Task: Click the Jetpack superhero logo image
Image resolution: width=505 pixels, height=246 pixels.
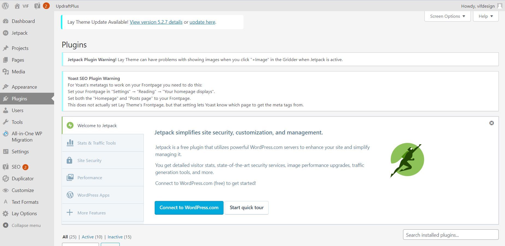Action: (407, 160)
